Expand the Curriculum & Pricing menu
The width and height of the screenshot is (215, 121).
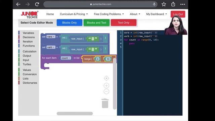tap(74, 14)
